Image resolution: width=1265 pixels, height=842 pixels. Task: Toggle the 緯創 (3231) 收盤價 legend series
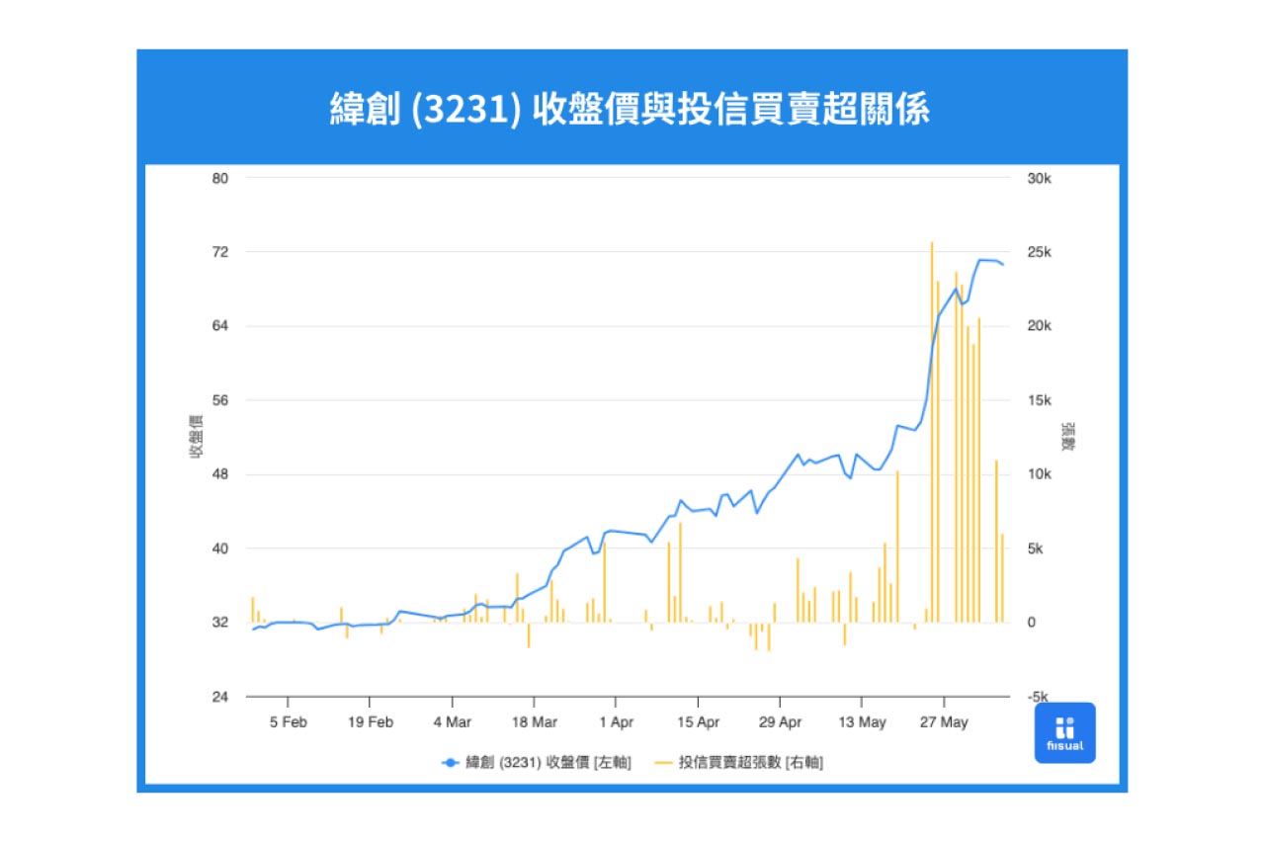[x=535, y=762]
